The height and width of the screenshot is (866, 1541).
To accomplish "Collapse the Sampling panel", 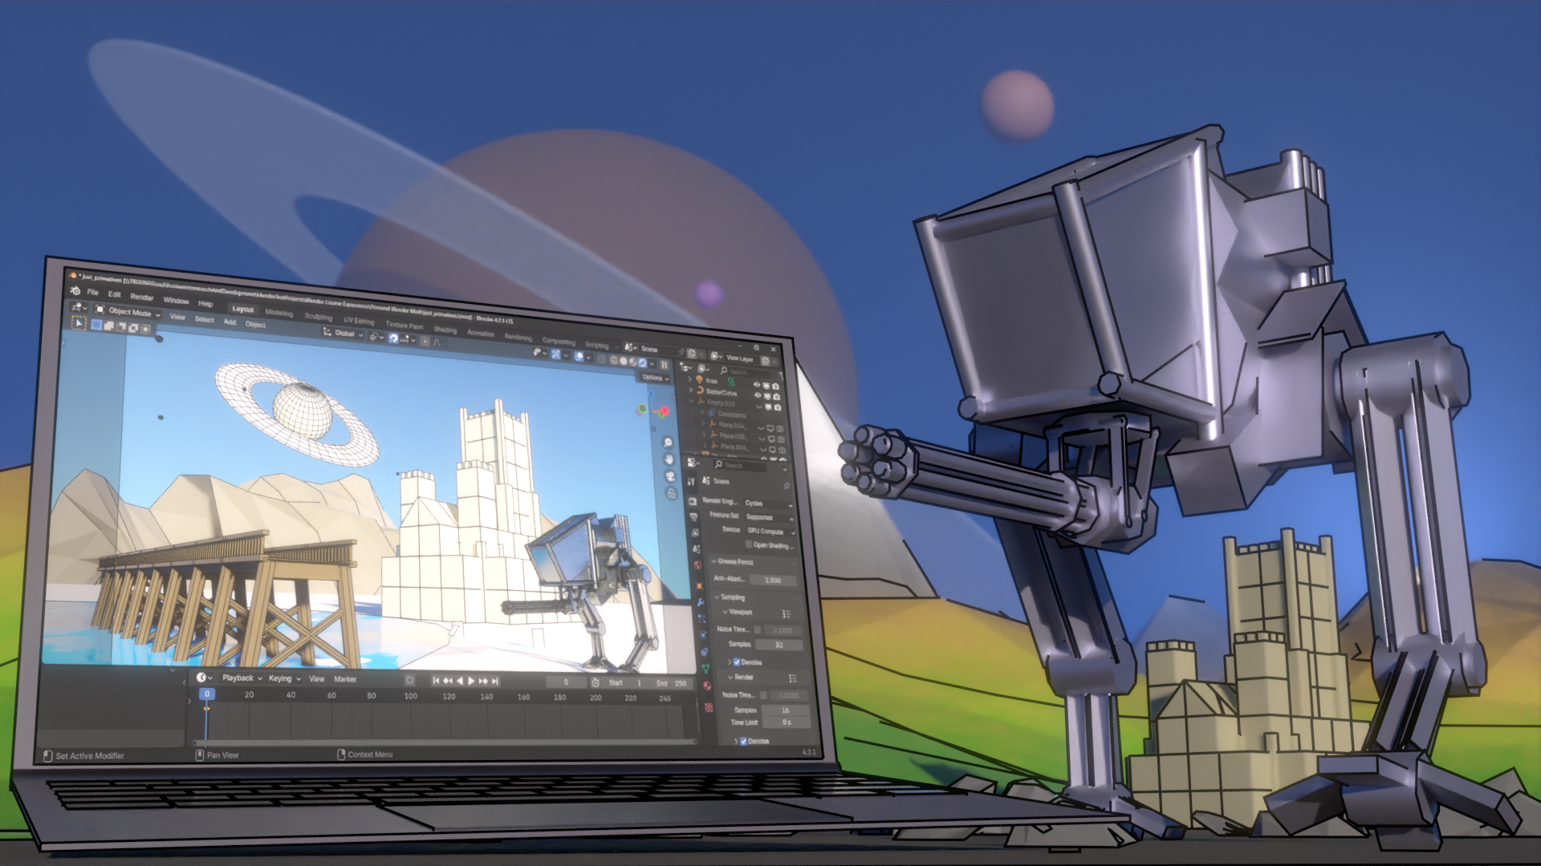I will (717, 597).
